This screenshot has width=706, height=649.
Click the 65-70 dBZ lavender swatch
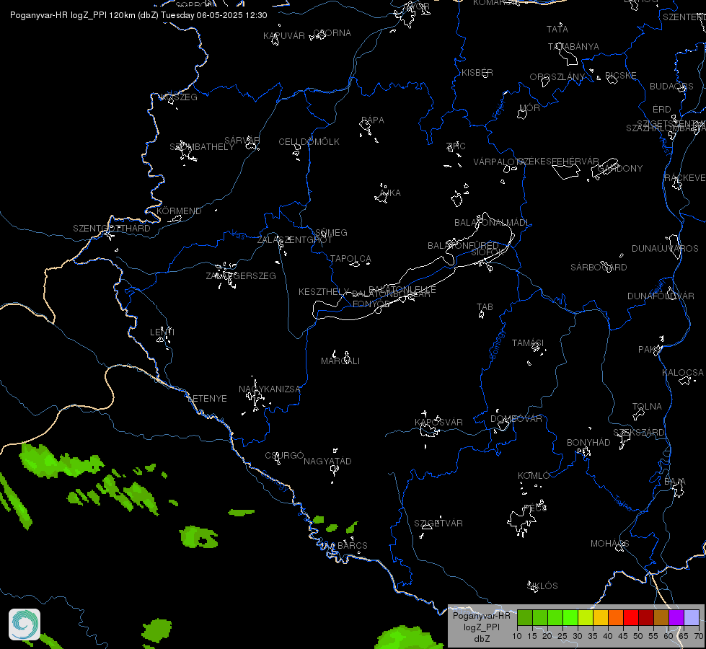692,617
